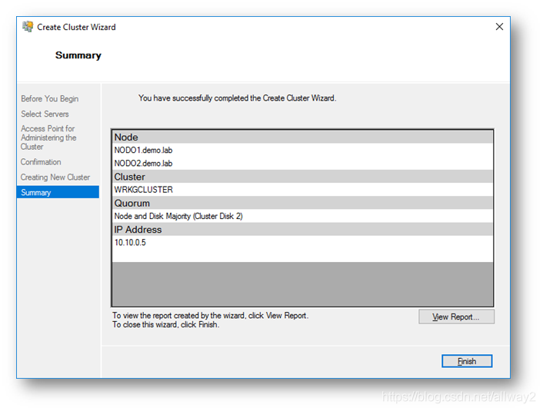543x411 pixels.
Task: Click the Finish button
Action: [466, 361]
